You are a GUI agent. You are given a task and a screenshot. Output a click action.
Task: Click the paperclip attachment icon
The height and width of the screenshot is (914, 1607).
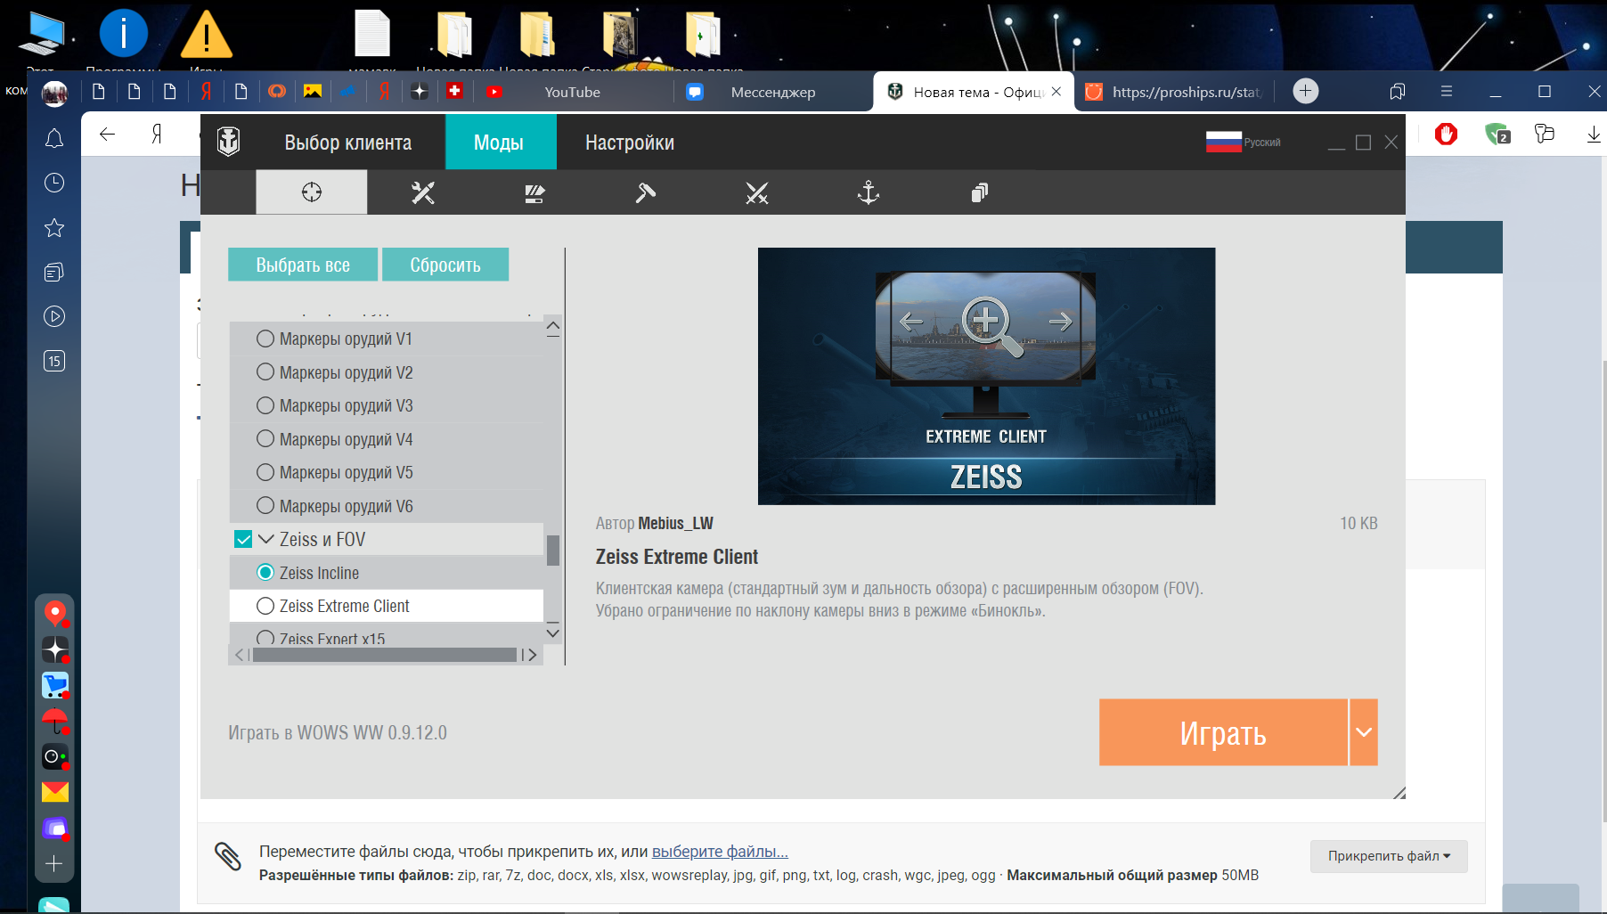228,856
